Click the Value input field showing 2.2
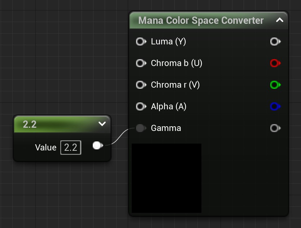This screenshot has height=228, width=301. [x=71, y=148]
